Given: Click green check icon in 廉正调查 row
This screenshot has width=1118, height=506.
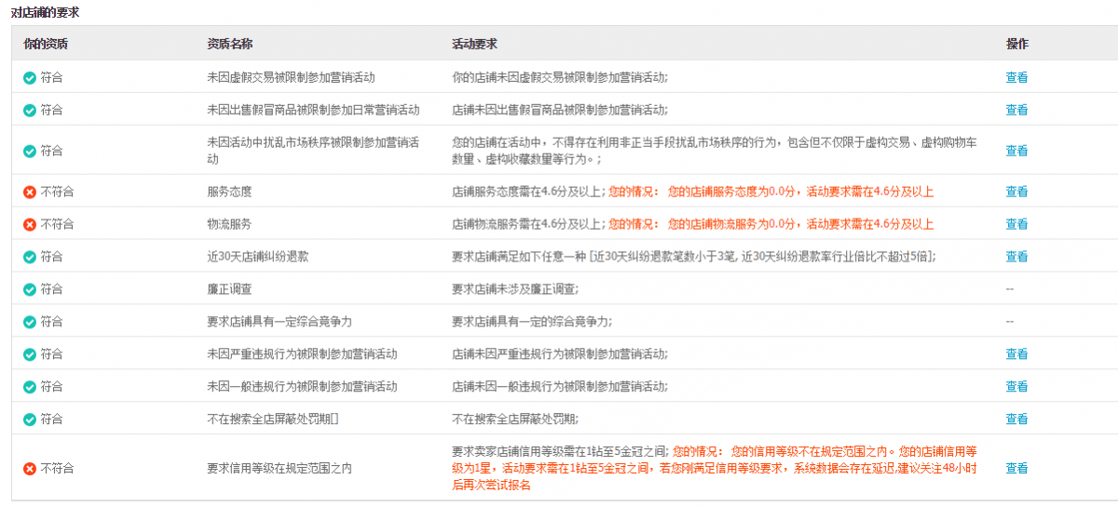Looking at the screenshot, I should point(30,289).
